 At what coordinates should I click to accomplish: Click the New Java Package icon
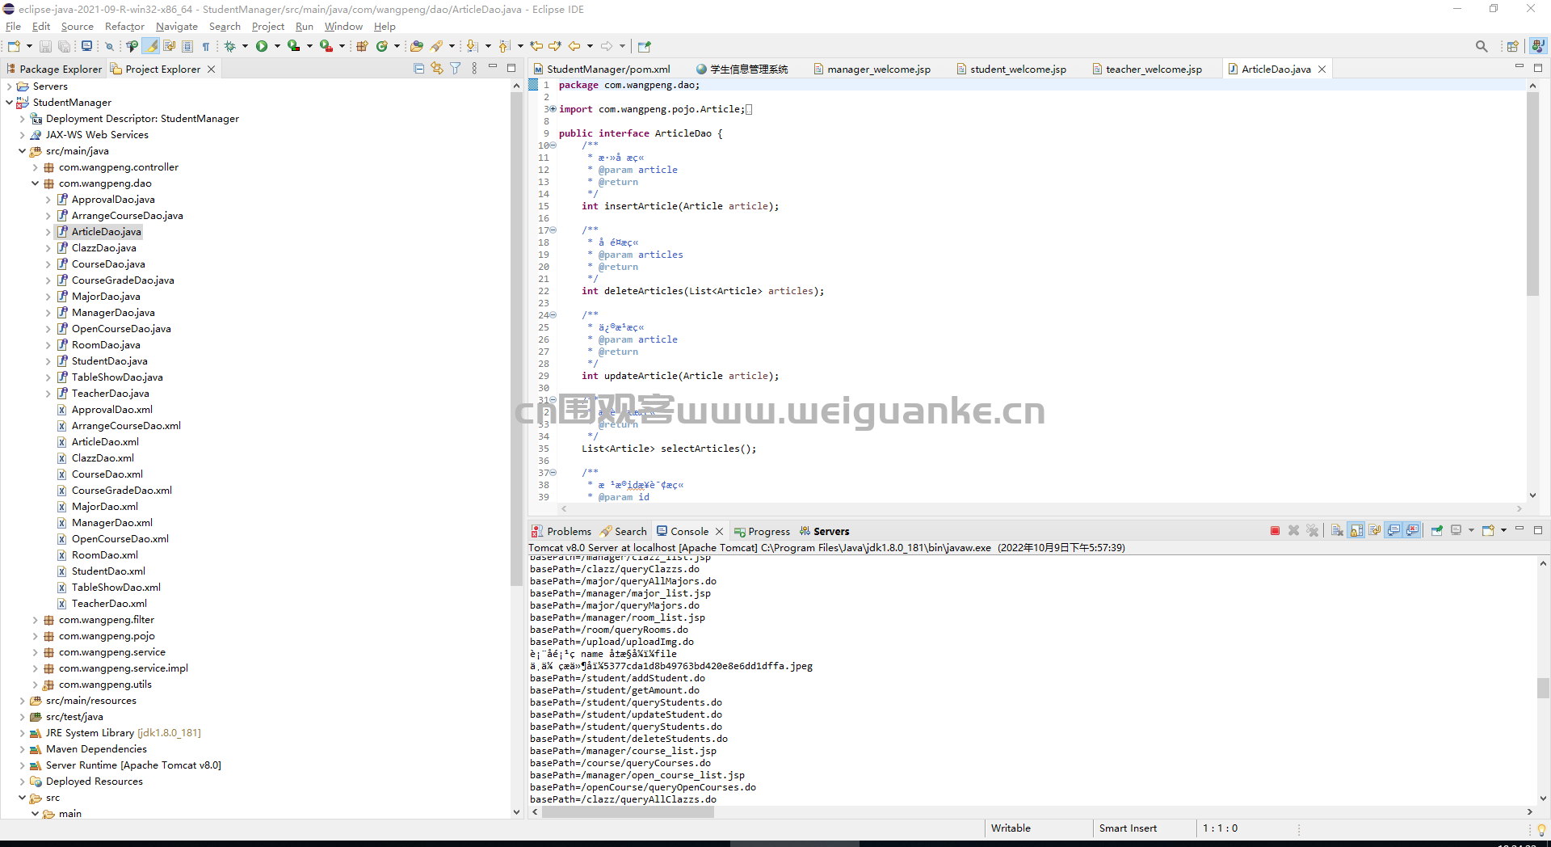tap(363, 46)
